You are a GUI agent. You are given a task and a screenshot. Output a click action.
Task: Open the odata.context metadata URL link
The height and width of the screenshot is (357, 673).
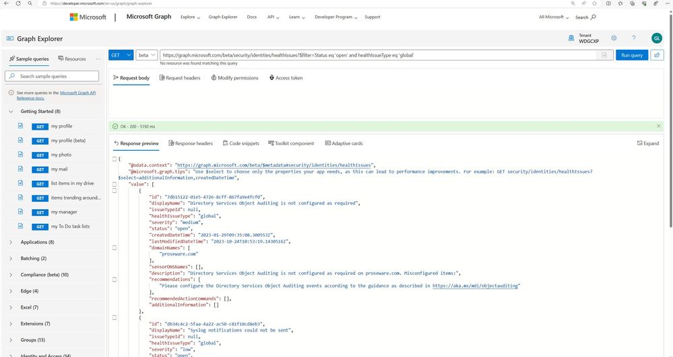click(x=274, y=165)
